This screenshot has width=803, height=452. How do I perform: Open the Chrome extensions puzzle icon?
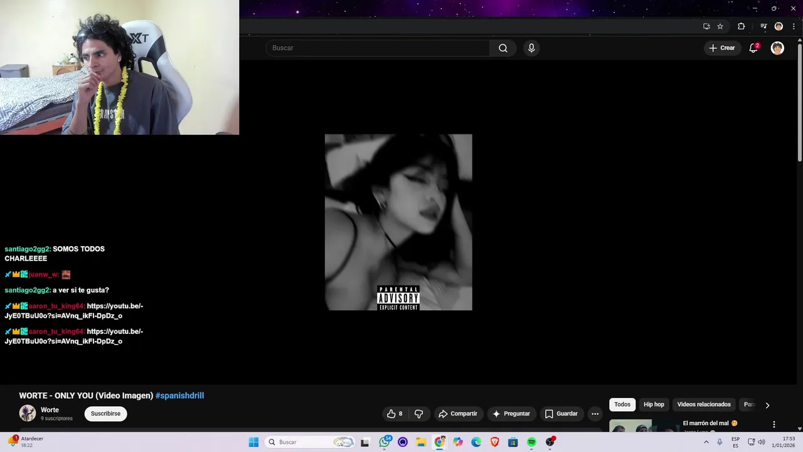(x=742, y=26)
